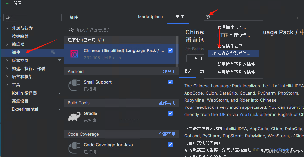The image size is (304, 157).
Task: Select 从磁盘安装插件 menu entry
Action: point(233,53)
